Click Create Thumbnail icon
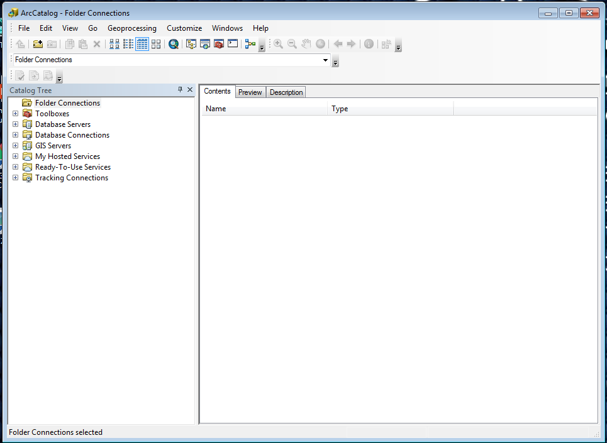Viewport: 607px width, 443px height. coord(386,44)
